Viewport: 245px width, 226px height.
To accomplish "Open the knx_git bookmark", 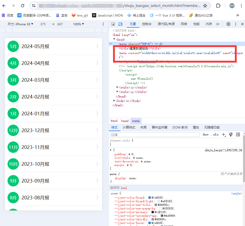I will [x=80, y=16].
